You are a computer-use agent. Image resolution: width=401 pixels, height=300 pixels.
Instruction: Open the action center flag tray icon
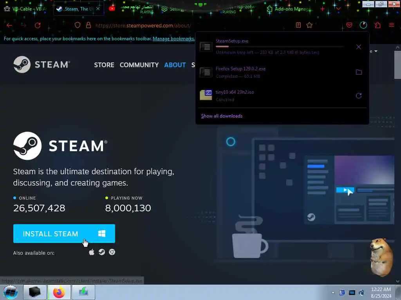342,293
